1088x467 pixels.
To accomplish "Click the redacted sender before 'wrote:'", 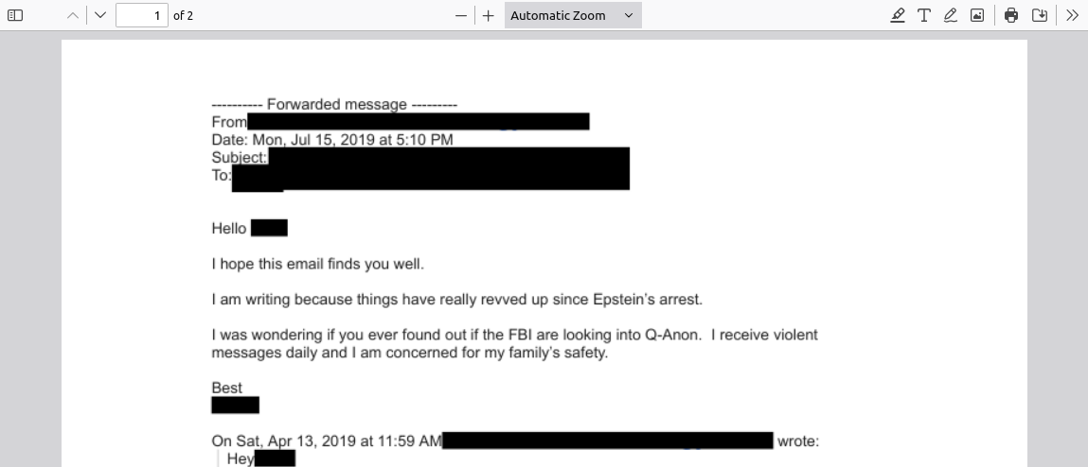I will pyautogui.click(x=607, y=441).
